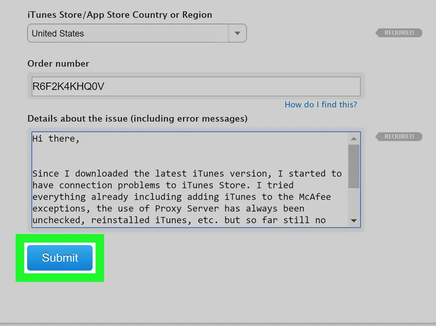Click the word 'McAfee' in details text
Screen dimensions: 436x326
tap(314, 197)
